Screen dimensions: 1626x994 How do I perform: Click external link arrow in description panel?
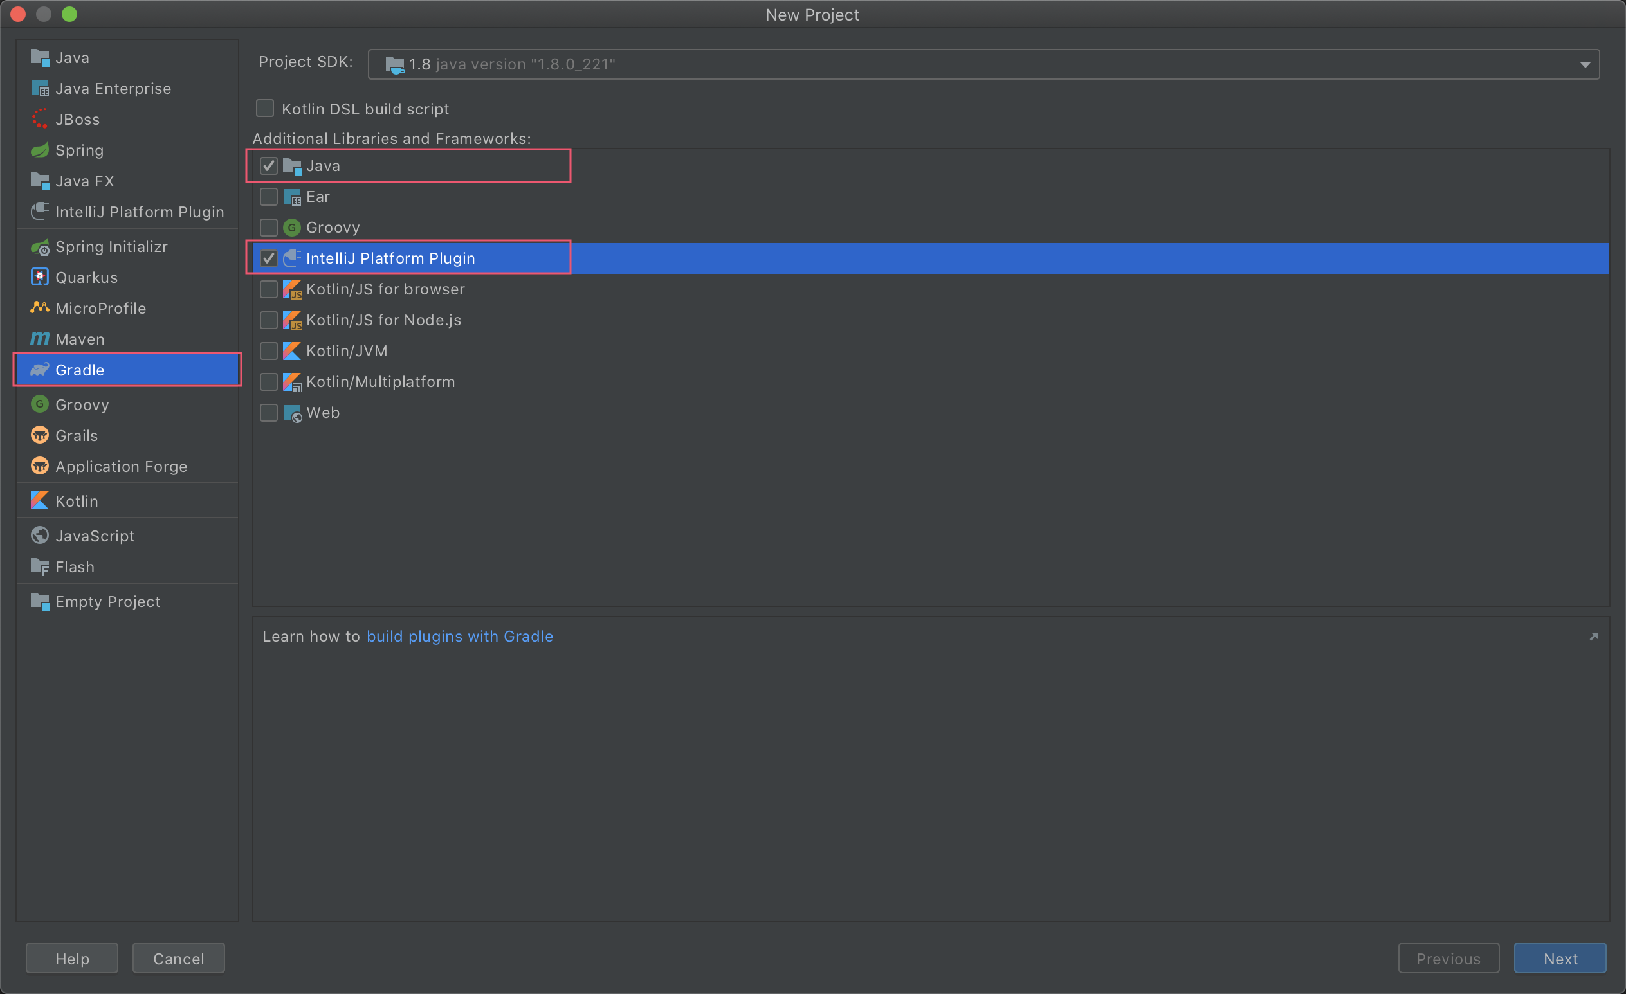point(1593,637)
